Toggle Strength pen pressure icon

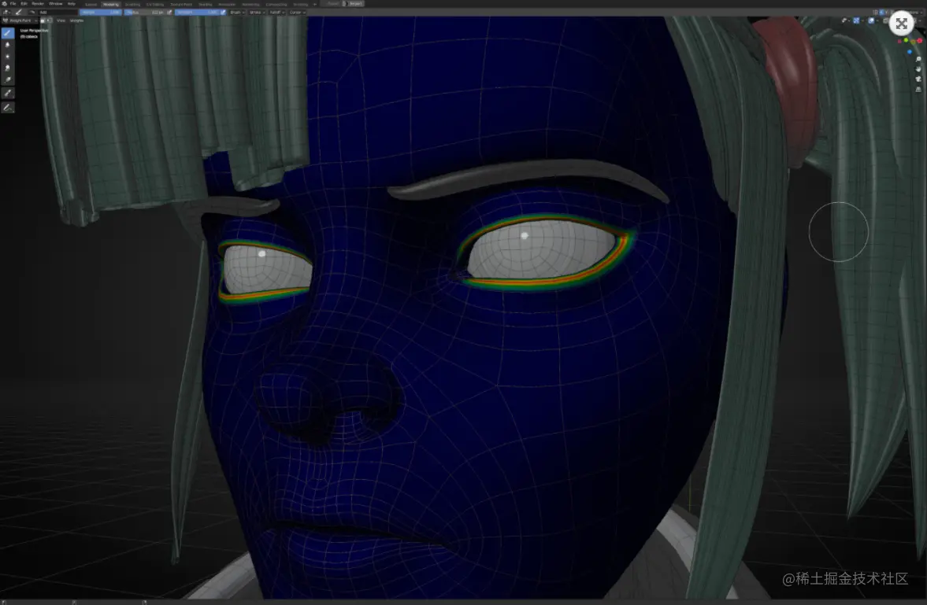[223, 13]
